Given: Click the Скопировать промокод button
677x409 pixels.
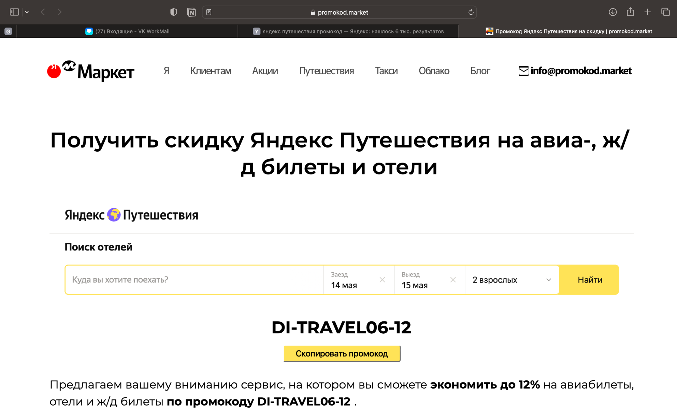Looking at the screenshot, I should [342, 353].
